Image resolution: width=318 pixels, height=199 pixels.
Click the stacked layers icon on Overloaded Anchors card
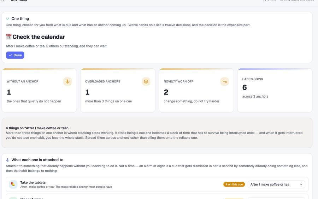pyautogui.click(x=146, y=81)
